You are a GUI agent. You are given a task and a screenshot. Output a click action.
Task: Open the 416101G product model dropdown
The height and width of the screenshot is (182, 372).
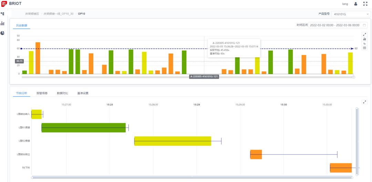coord(350,14)
